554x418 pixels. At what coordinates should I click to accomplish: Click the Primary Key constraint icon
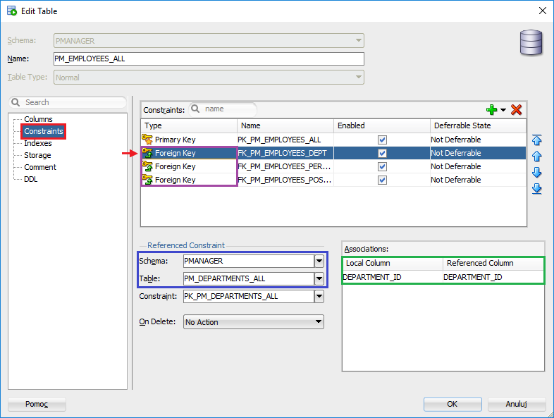[147, 140]
